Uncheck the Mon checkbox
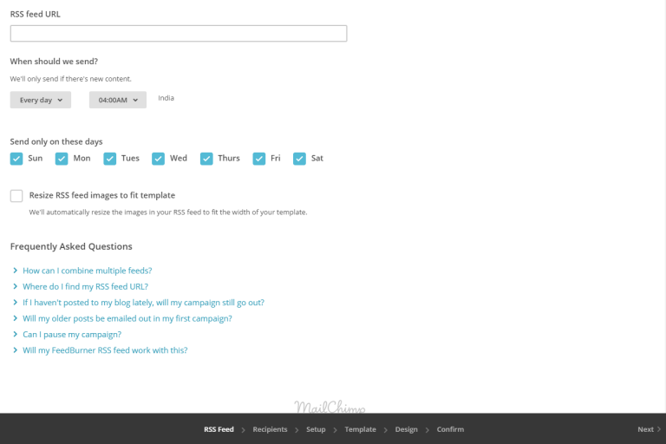 [62, 159]
